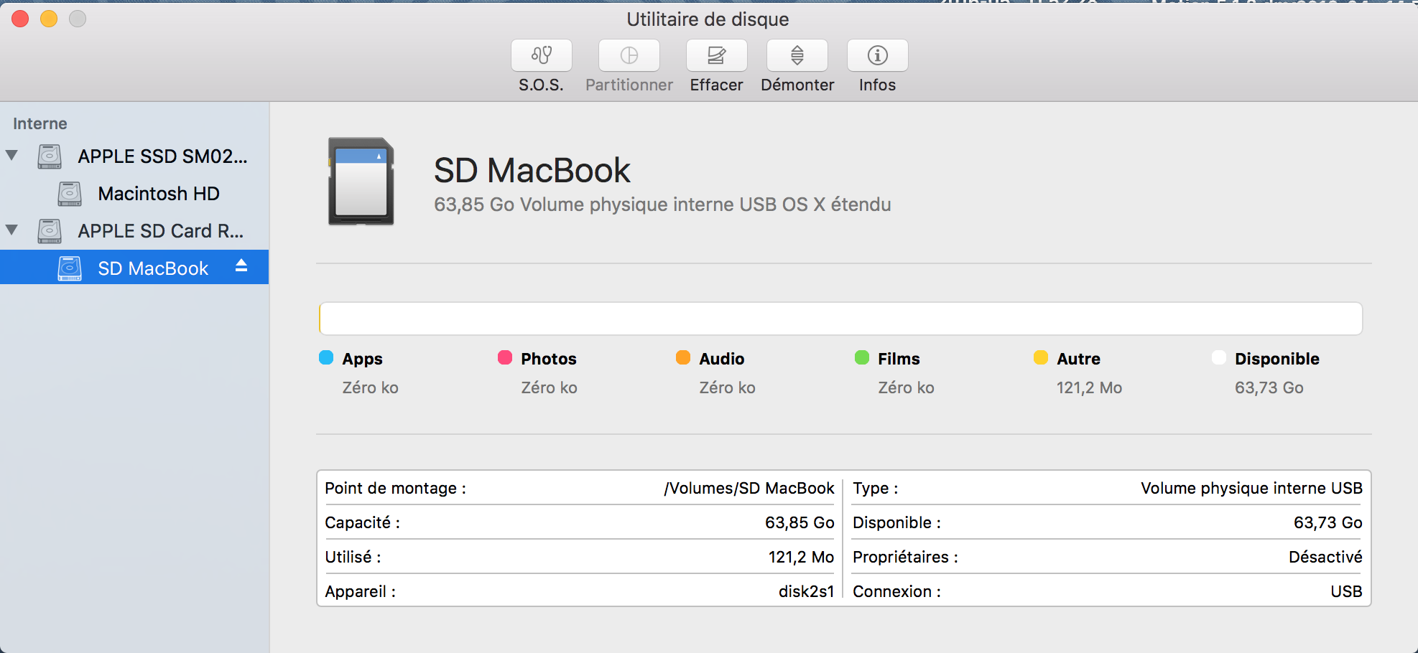Click the SD MacBook volume title
This screenshot has height=653, width=1418.
click(x=532, y=171)
